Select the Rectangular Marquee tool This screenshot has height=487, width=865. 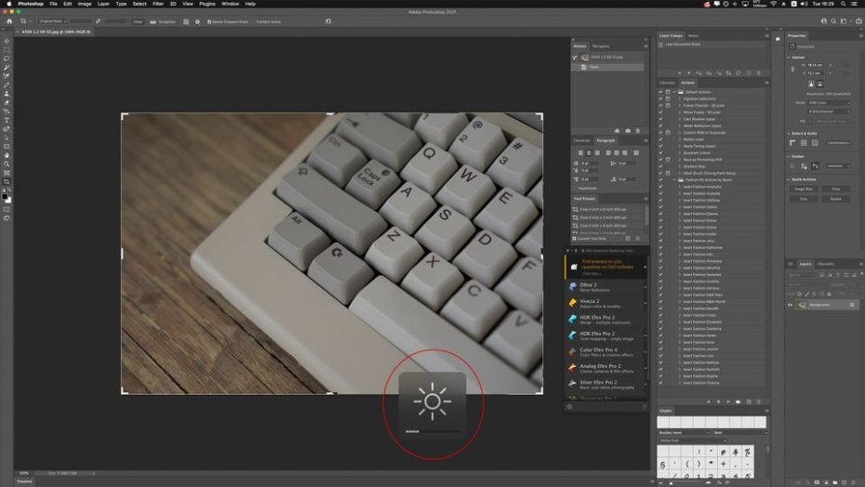[7, 49]
